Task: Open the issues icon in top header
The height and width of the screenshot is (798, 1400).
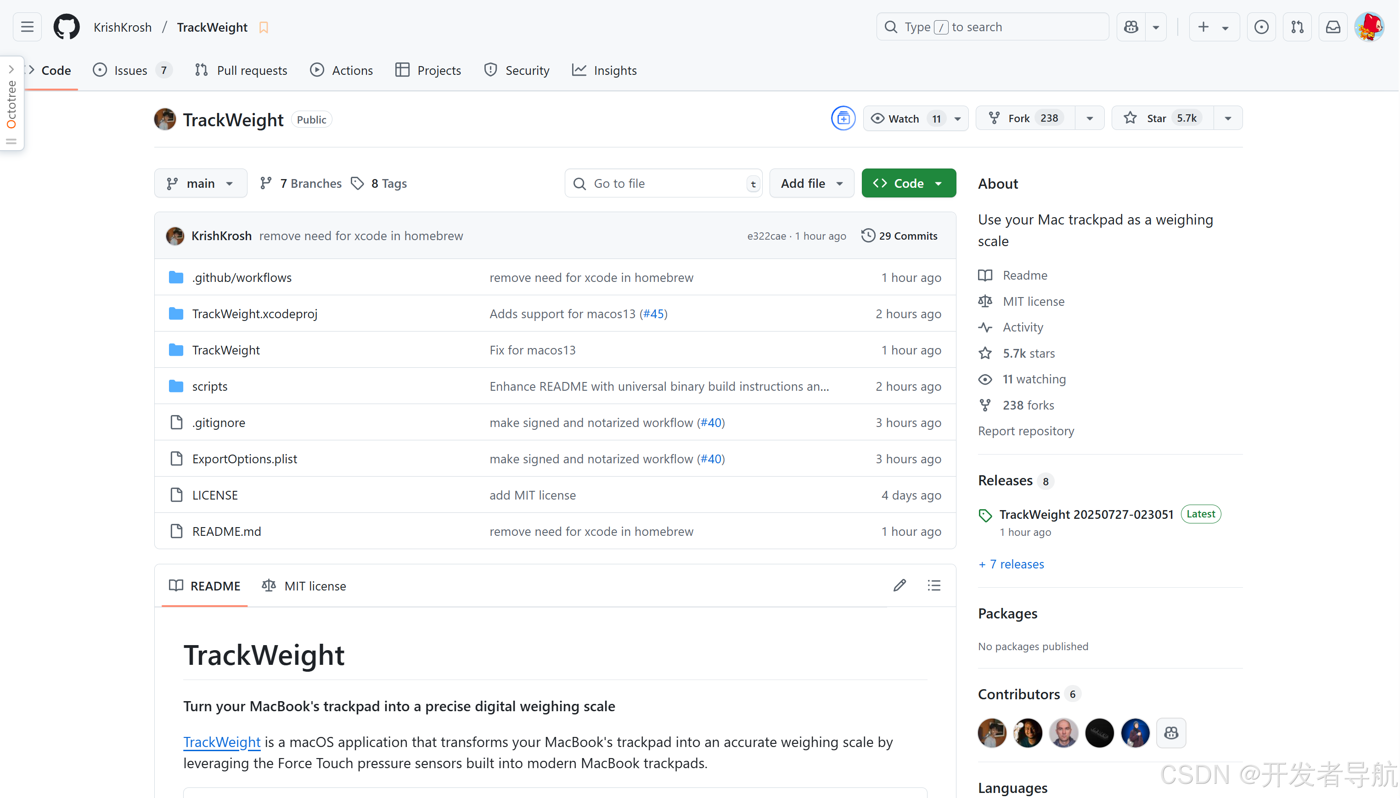Action: [x=1261, y=27]
